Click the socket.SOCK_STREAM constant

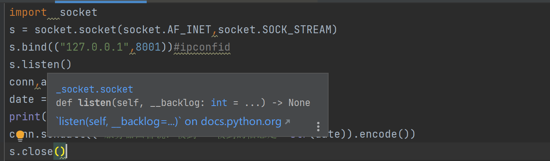click(x=275, y=30)
